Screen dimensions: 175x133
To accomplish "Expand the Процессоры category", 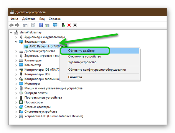I will pos(16,102).
